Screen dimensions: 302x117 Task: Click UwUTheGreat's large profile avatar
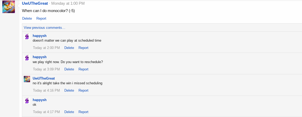(x=9, y=7)
